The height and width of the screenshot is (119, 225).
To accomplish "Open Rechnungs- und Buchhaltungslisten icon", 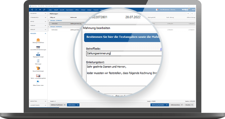I will (x=38, y=76).
